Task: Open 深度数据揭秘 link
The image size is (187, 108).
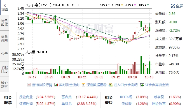Action: pyautogui.click(x=96, y=85)
